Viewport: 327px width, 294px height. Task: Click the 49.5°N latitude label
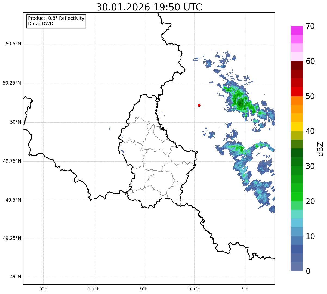pyautogui.click(x=13, y=200)
